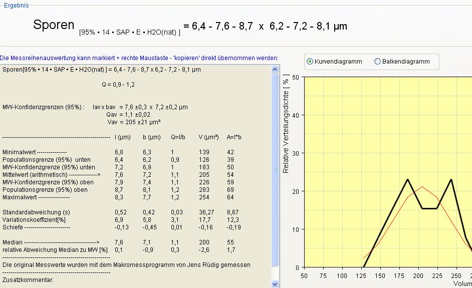This screenshot has height=288, width=472.
Task: Click the Ergebnis group box label
Action: [16, 6]
